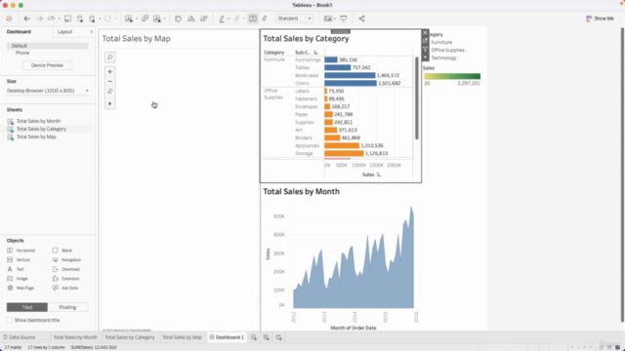Click the Swap rows and columns icon
Image resolution: width=625 pixels, height=351 pixels.
[178, 19]
